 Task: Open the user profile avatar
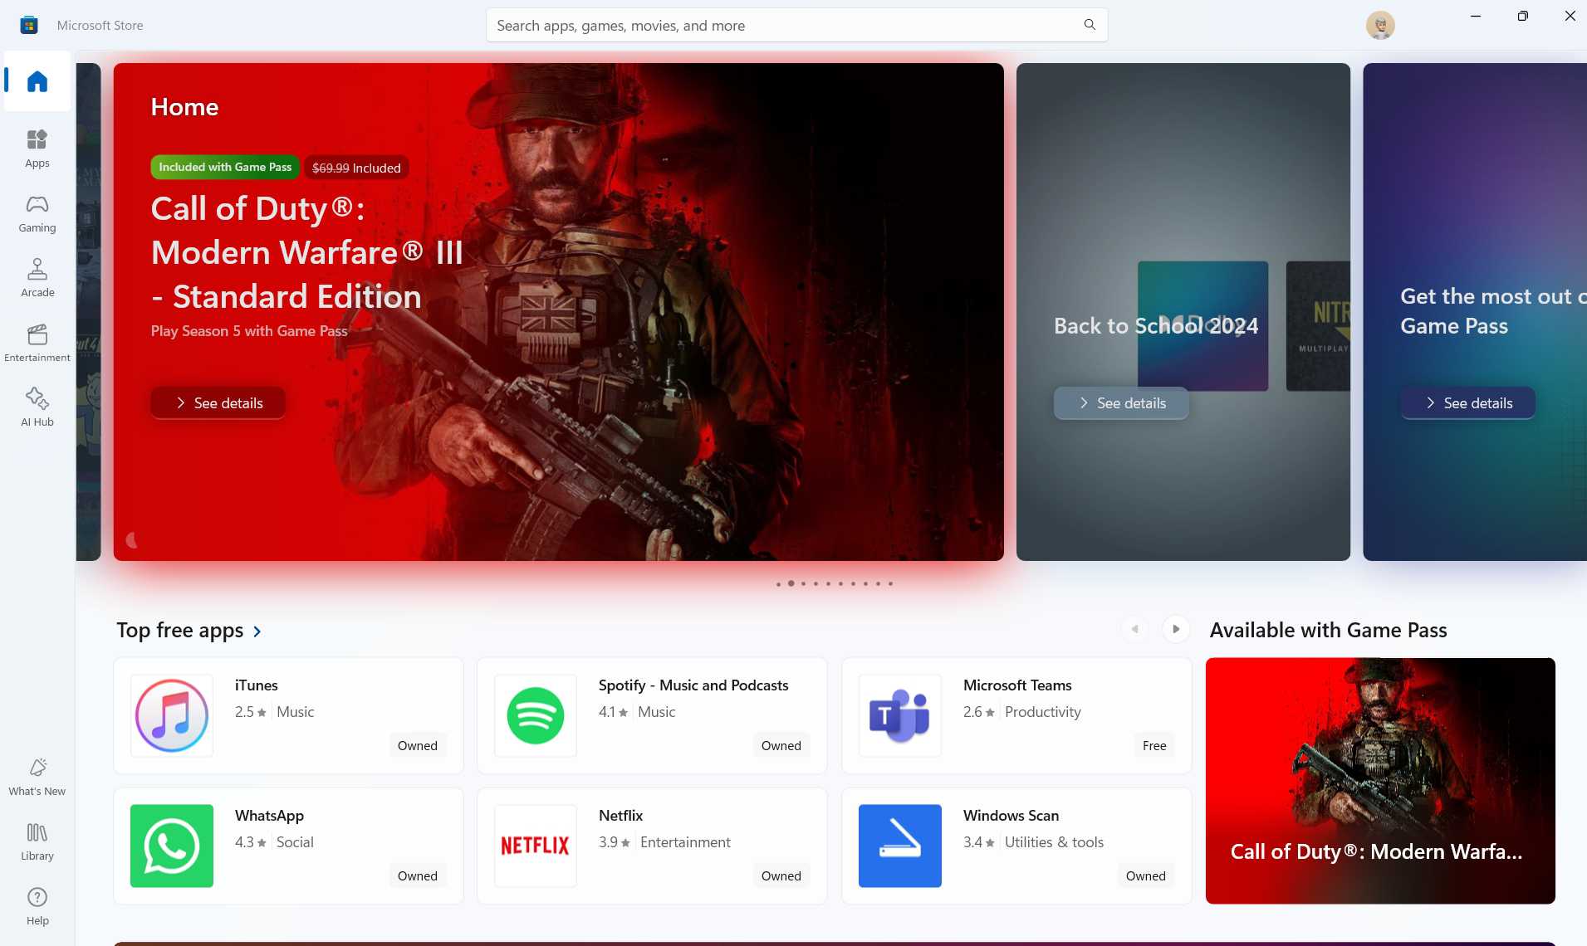coord(1380,25)
